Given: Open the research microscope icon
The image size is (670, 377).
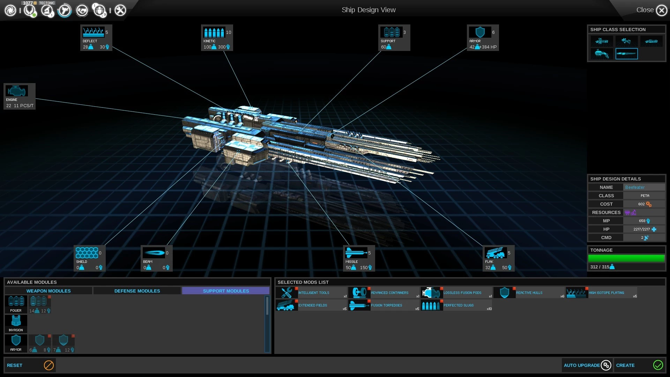Looking at the screenshot, I should 47,10.
